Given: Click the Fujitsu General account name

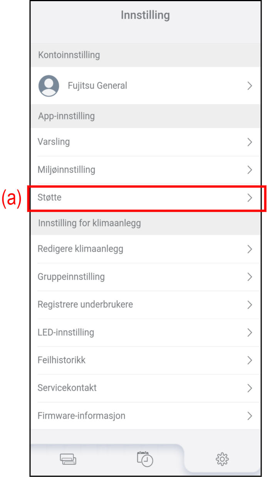Looking at the screenshot, I should [97, 85].
